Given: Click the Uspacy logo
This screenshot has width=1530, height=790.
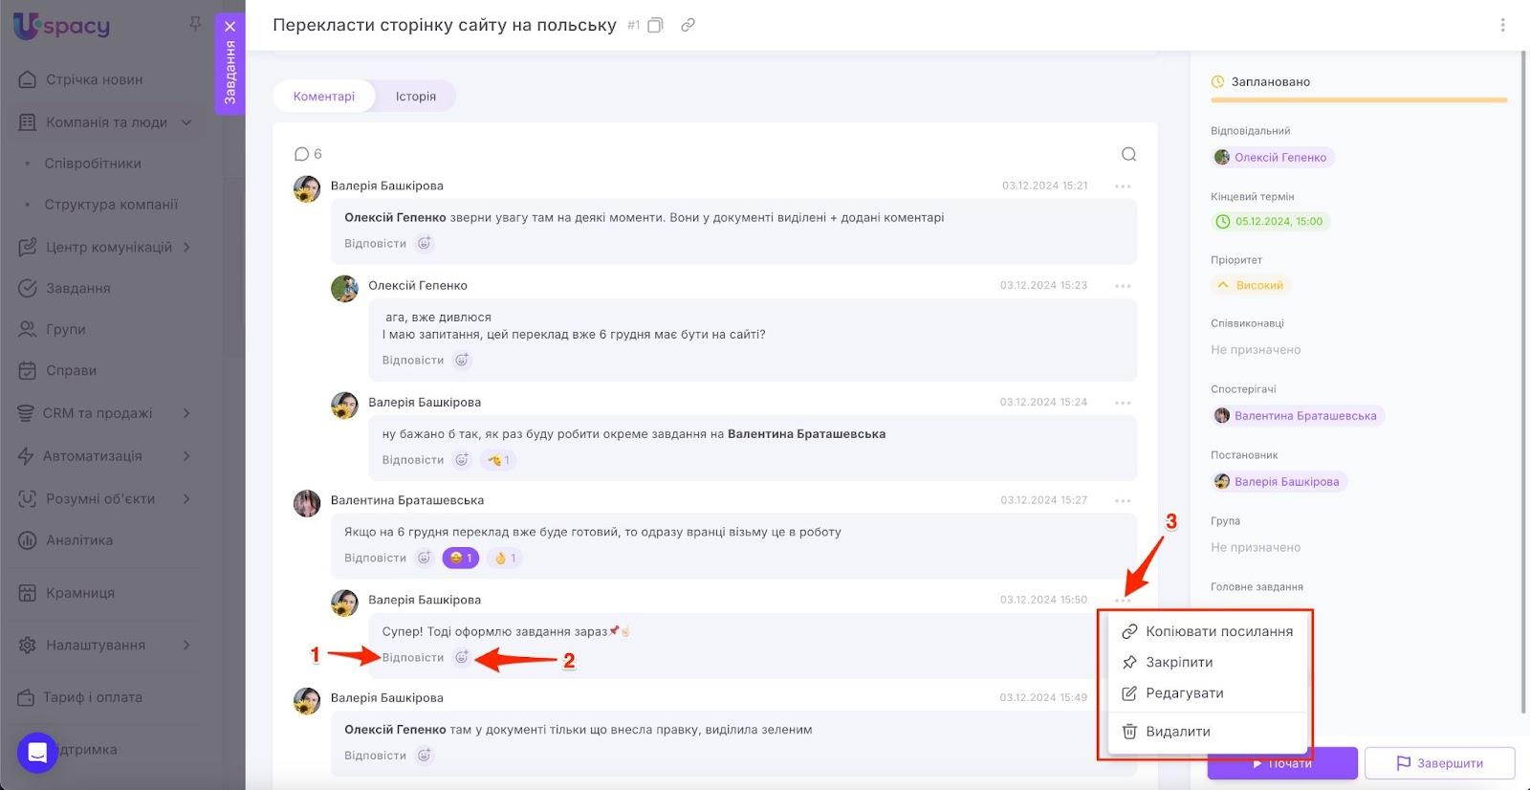Looking at the screenshot, I should (x=61, y=25).
